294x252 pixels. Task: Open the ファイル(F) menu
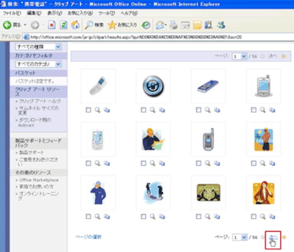point(11,13)
